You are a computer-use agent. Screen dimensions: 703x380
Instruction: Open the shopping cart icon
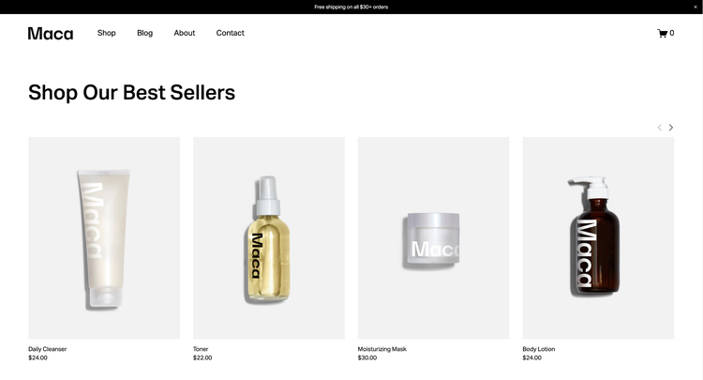662,33
